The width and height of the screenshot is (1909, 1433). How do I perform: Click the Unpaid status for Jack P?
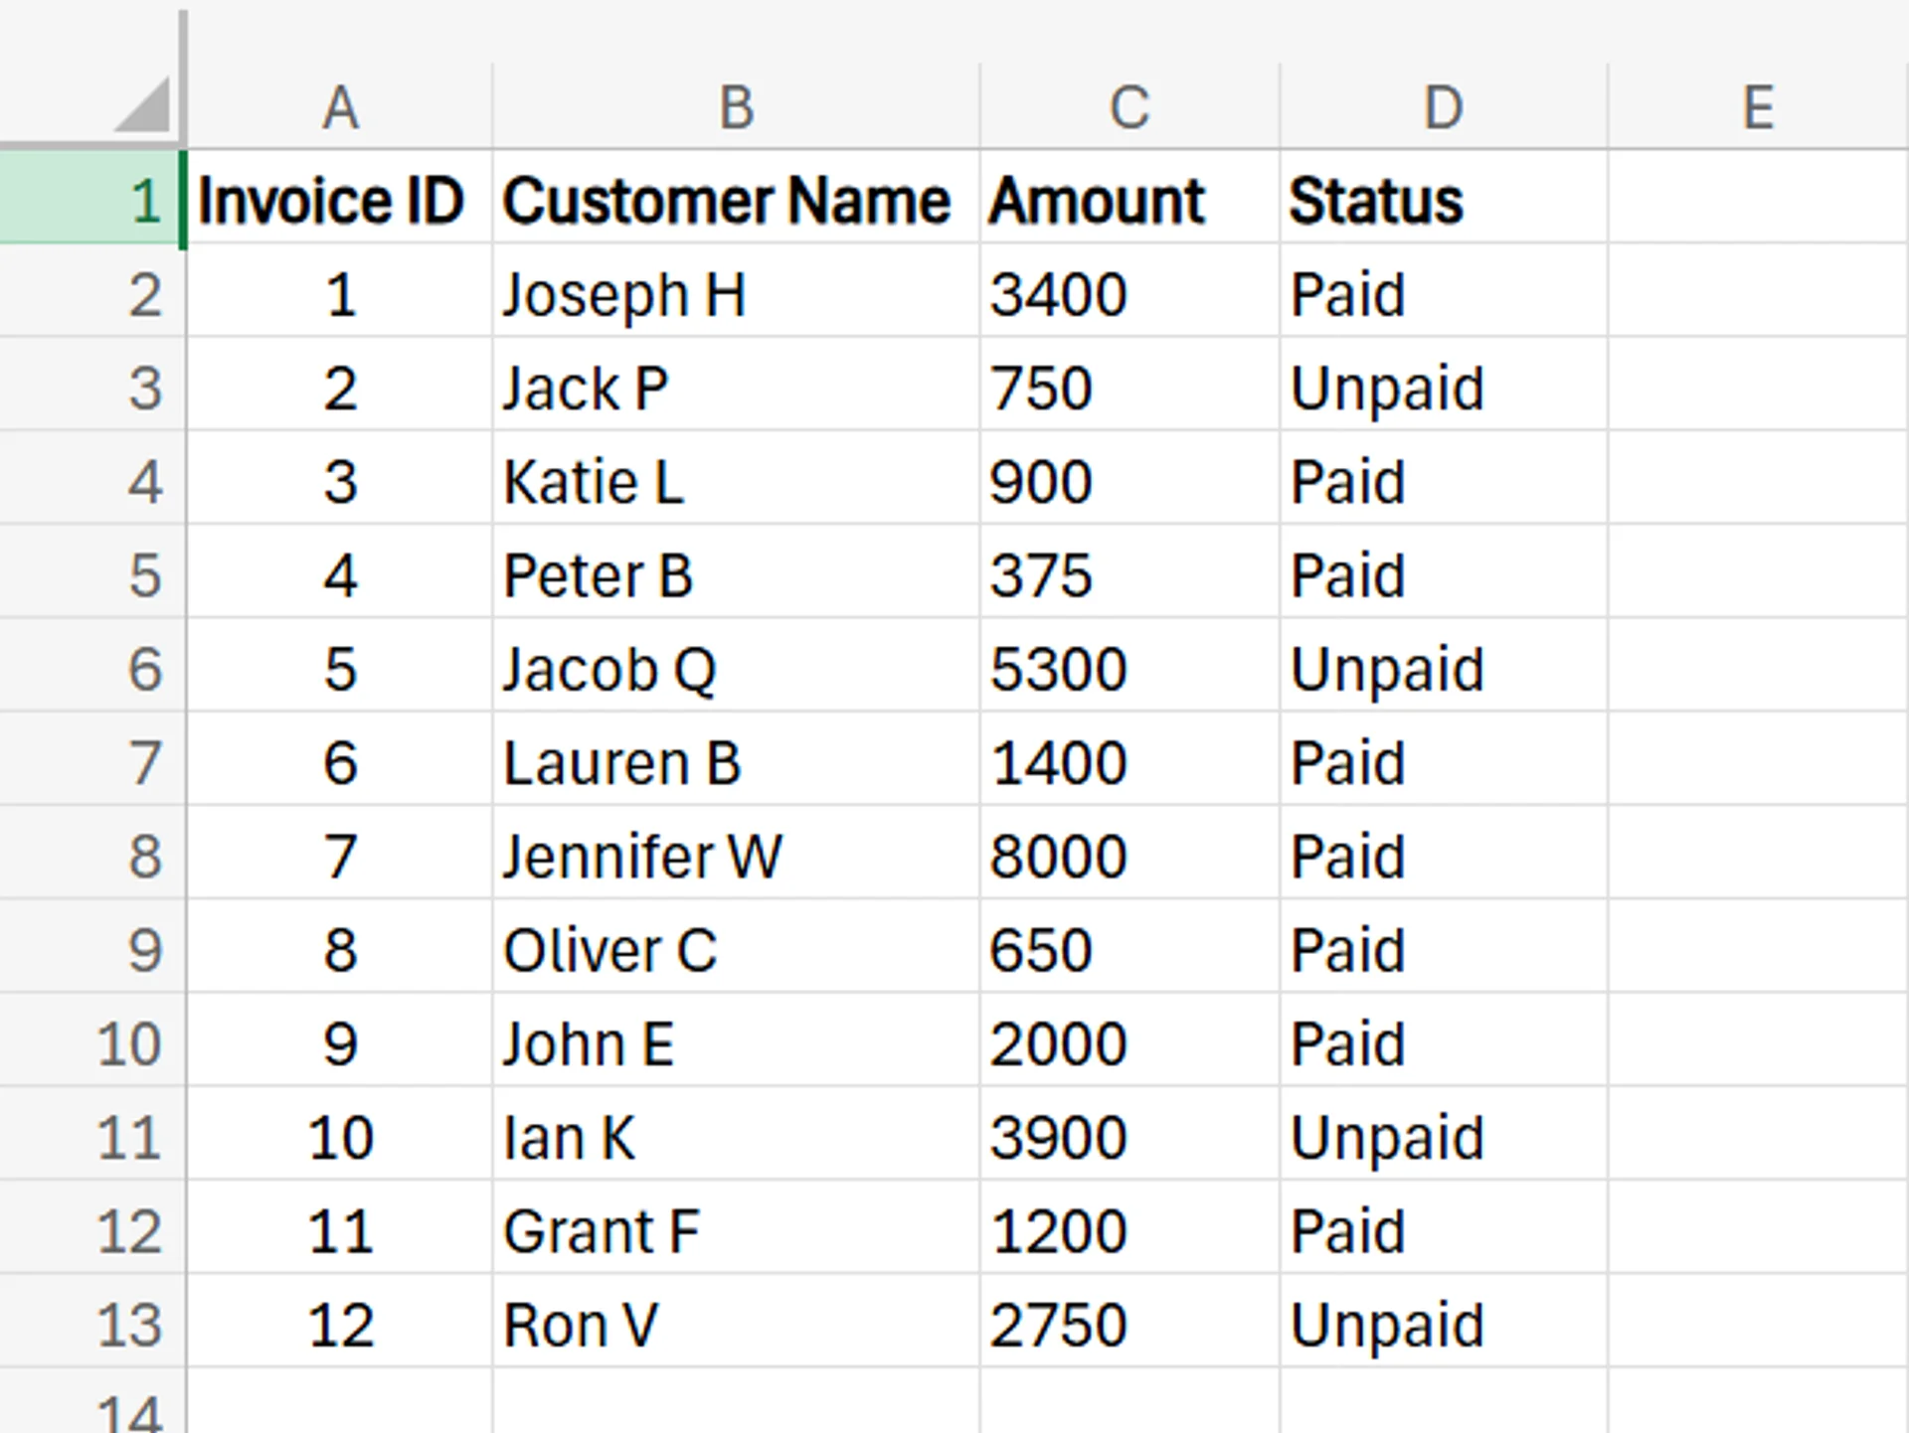coord(1441,387)
